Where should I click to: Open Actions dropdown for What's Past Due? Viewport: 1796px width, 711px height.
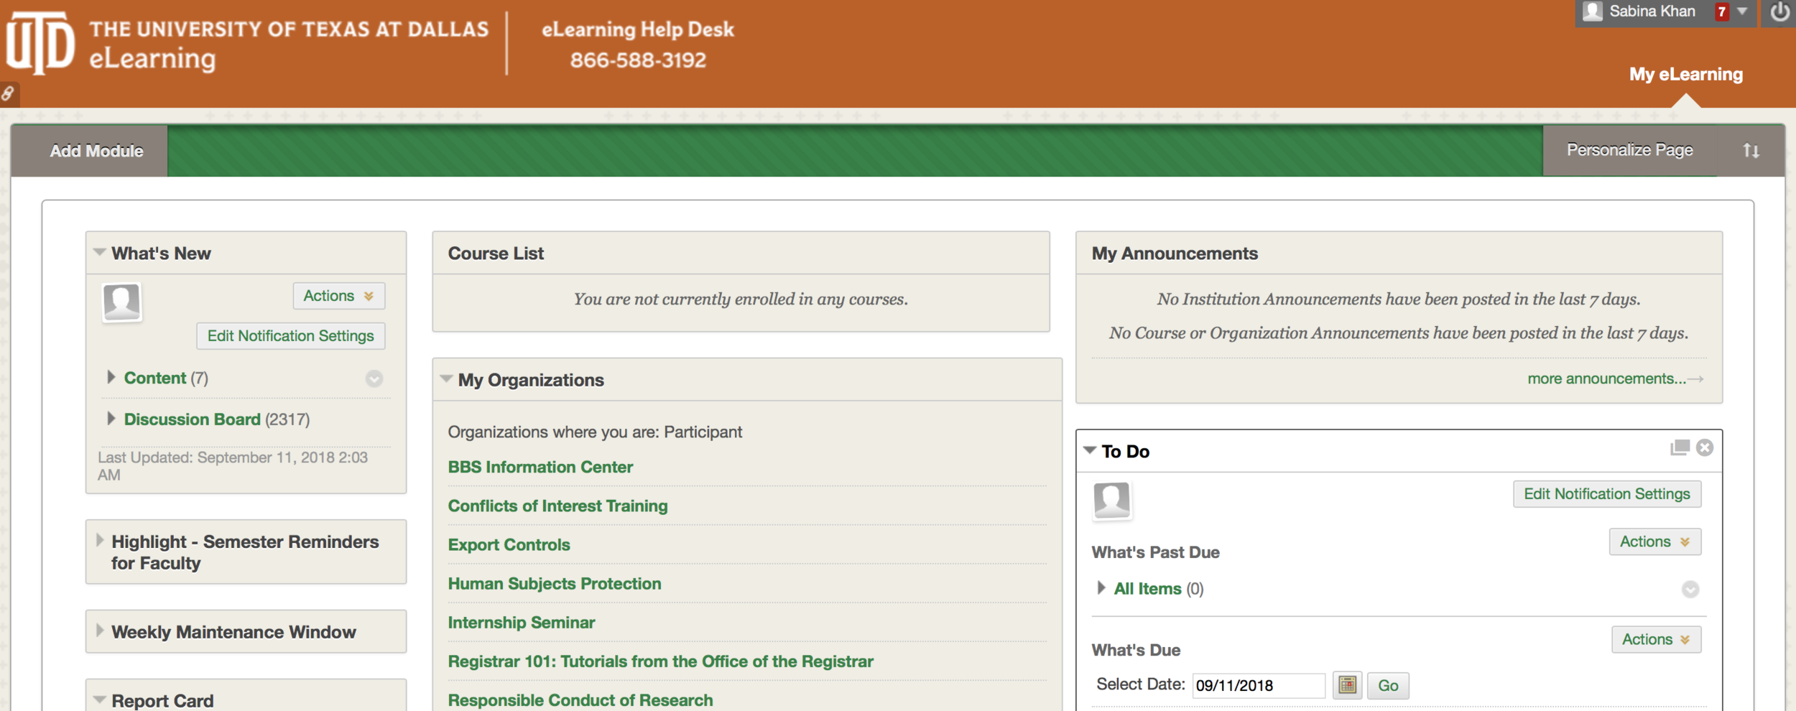coord(1654,542)
